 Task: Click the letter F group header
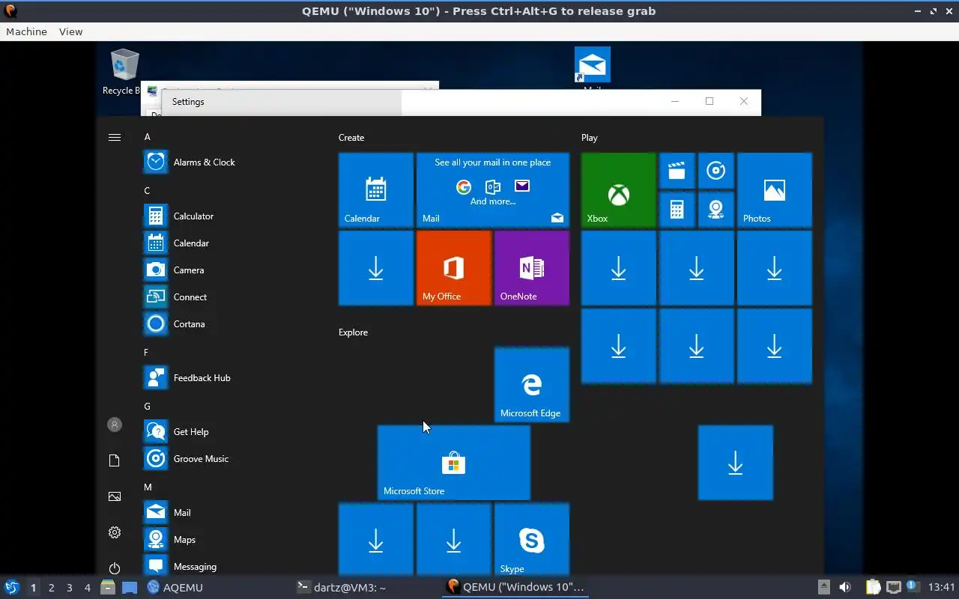(x=147, y=353)
